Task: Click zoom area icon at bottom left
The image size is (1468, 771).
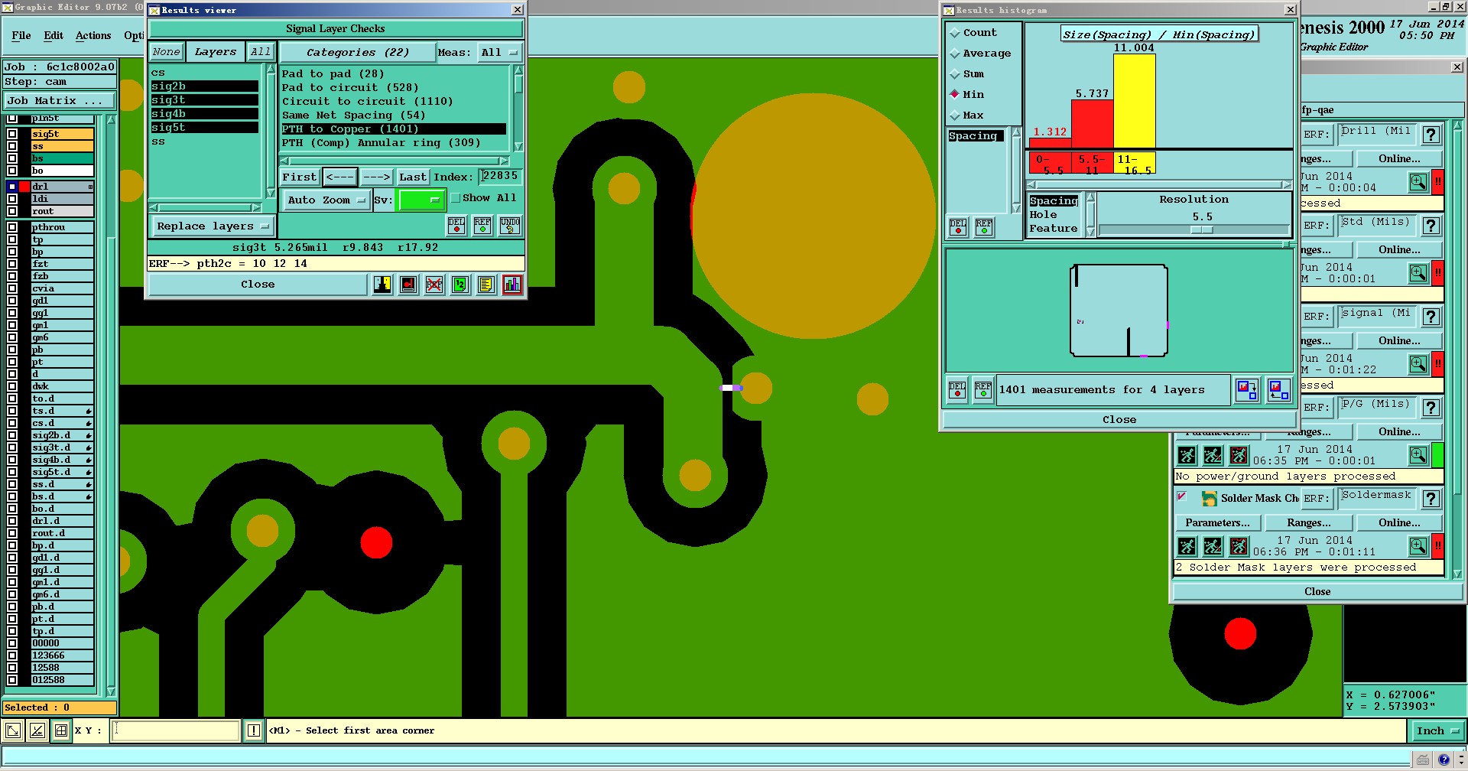Action: 12,730
